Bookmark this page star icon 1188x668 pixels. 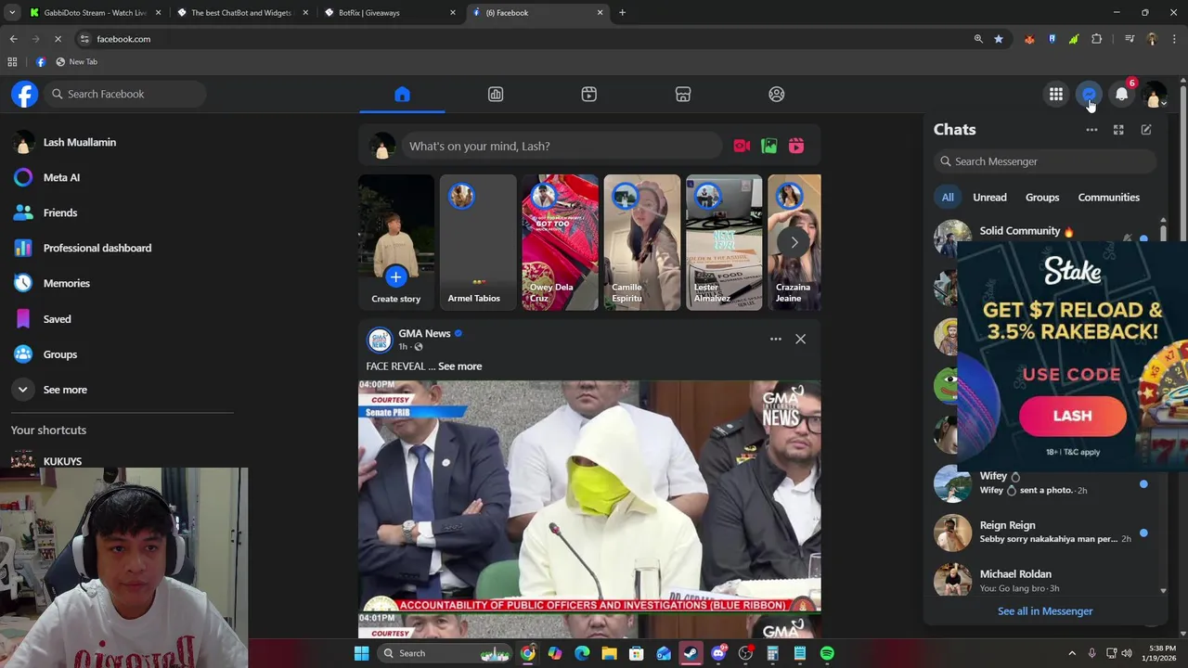pyautogui.click(x=998, y=39)
